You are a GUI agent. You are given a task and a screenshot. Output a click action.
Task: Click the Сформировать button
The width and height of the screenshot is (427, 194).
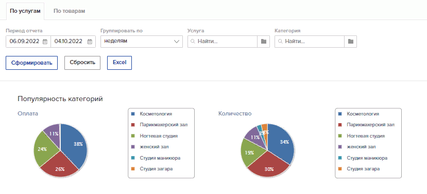[x=31, y=63]
